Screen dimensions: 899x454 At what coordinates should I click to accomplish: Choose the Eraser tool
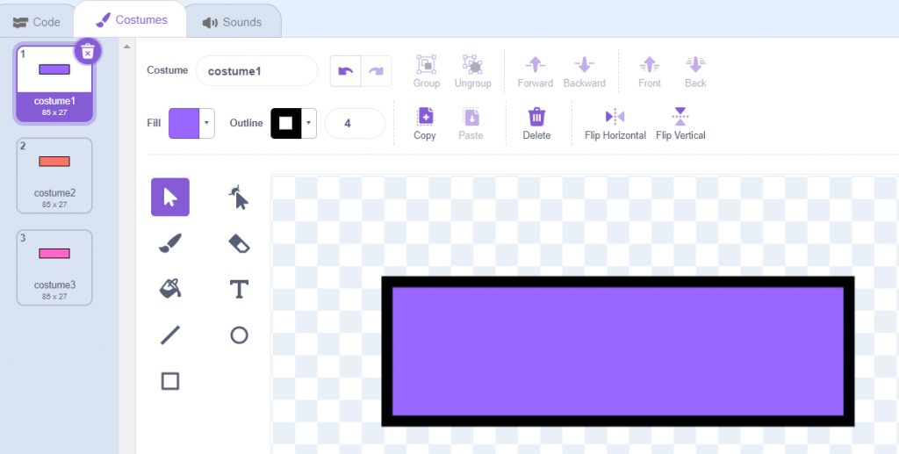(x=238, y=243)
